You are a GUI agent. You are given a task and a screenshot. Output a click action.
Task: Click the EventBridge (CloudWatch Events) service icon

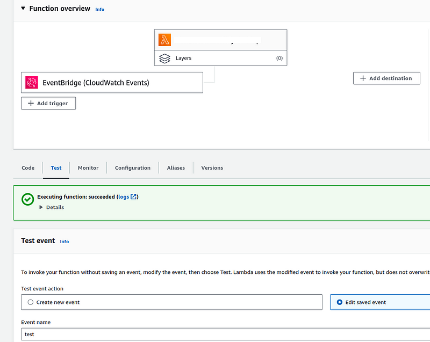pos(31,82)
